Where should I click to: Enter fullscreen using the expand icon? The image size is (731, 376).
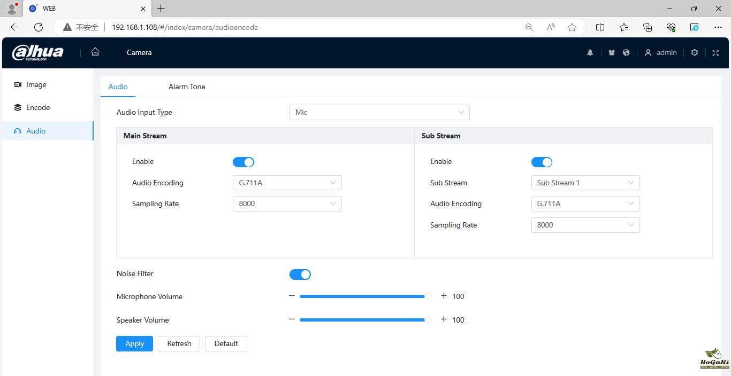tap(715, 52)
